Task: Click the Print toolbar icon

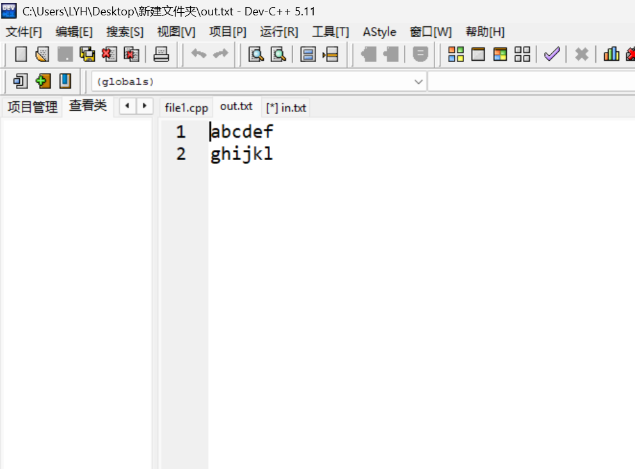Action: click(161, 54)
